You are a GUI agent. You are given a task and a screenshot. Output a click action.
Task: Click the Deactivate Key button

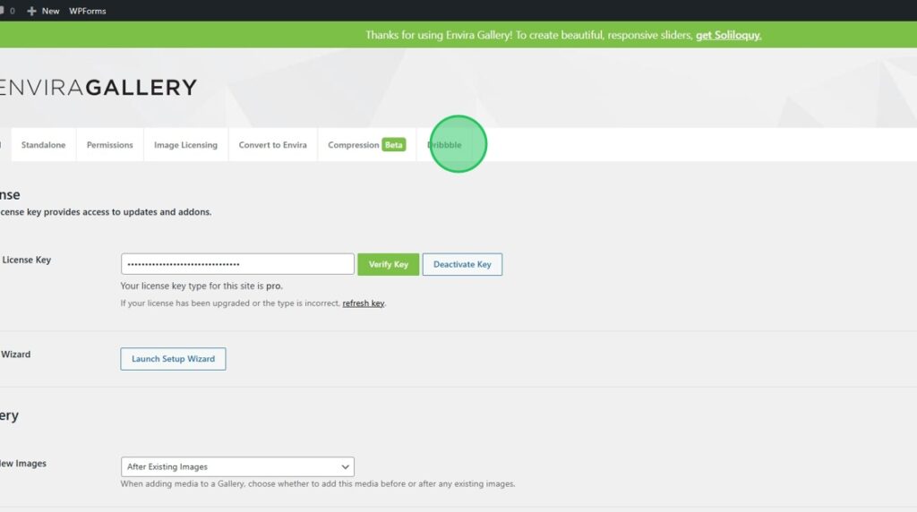click(x=462, y=264)
